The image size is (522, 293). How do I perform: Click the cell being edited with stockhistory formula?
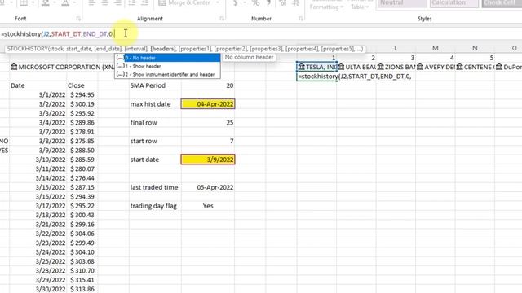pos(317,77)
